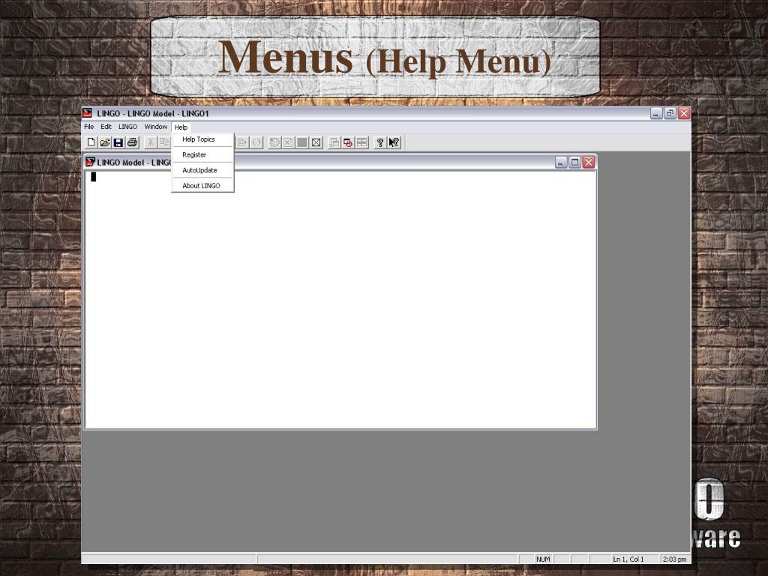The width and height of the screenshot is (768, 576).
Task: Click the NUM indicator in status bar
Action: click(x=543, y=559)
